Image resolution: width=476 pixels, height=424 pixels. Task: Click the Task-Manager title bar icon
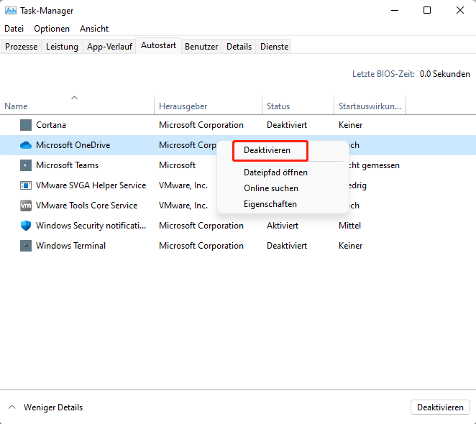click(x=11, y=11)
